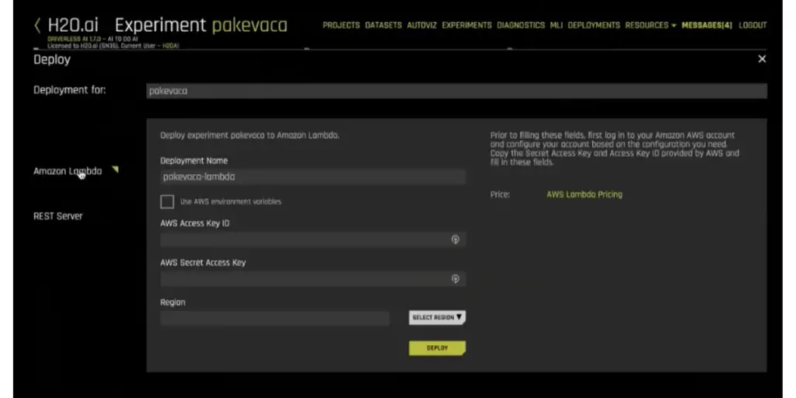The width and height of the screenshot is (796, 398).
Task: Open the MLI page
Action: point(557,25)
